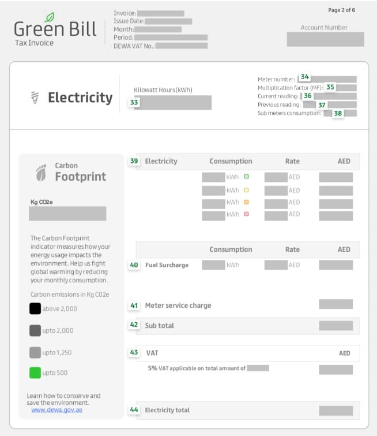Viewport: 377px width, 436px height.
Task: Click the number 33 kilowatt hours marker
Action: [134, 102]
